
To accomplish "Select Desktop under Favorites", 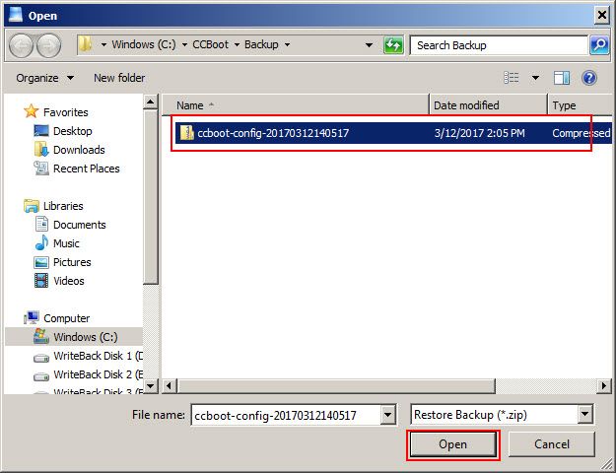I will click(x=73, y=131).
